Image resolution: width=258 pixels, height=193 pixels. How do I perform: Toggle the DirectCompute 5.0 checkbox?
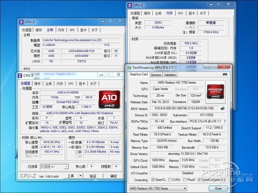click(199, 180)
